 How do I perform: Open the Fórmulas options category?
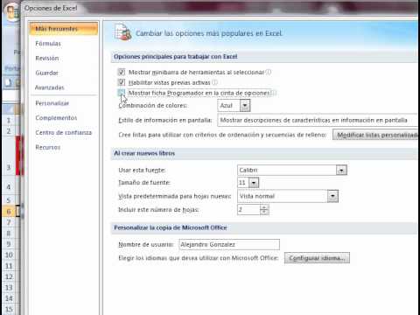[48, 44]
